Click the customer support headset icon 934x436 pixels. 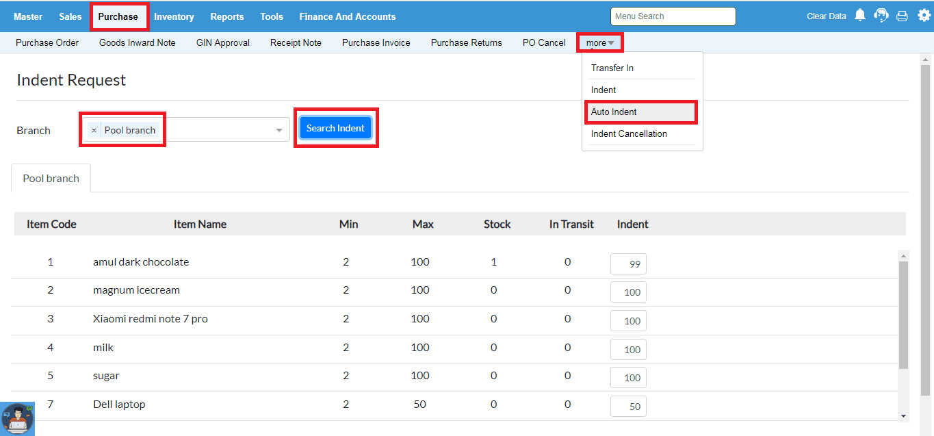pyautogui.click(x=881, y=16)
